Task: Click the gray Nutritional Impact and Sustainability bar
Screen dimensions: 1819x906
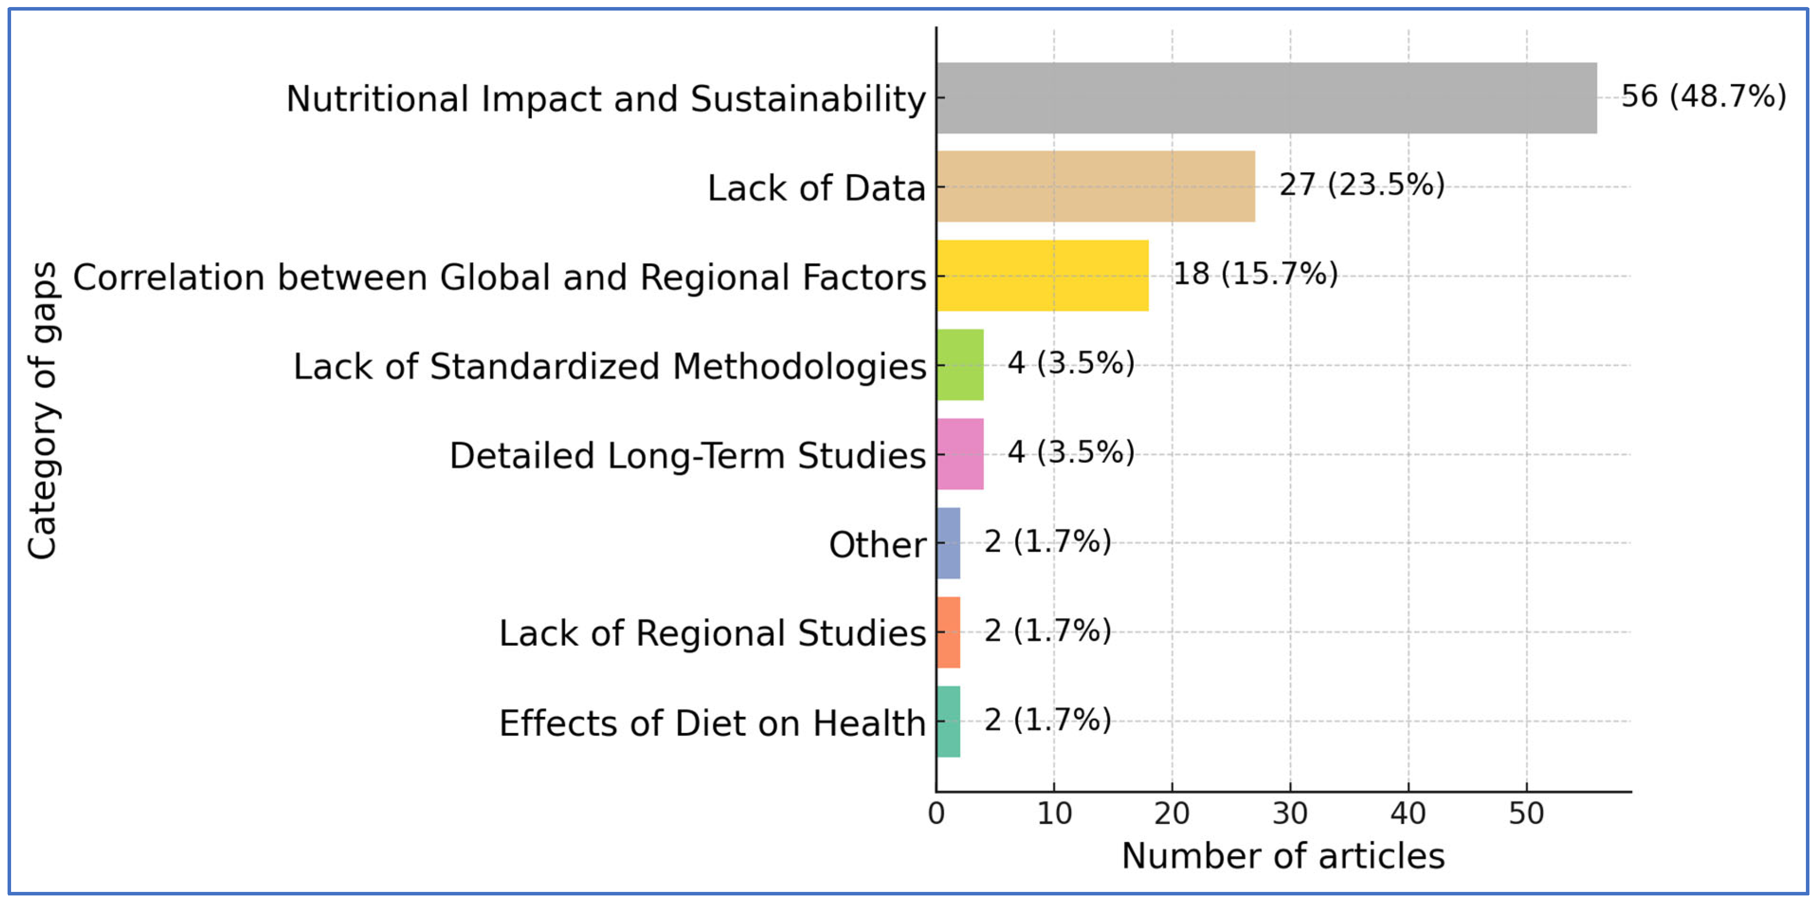Action: point(1266,98)
